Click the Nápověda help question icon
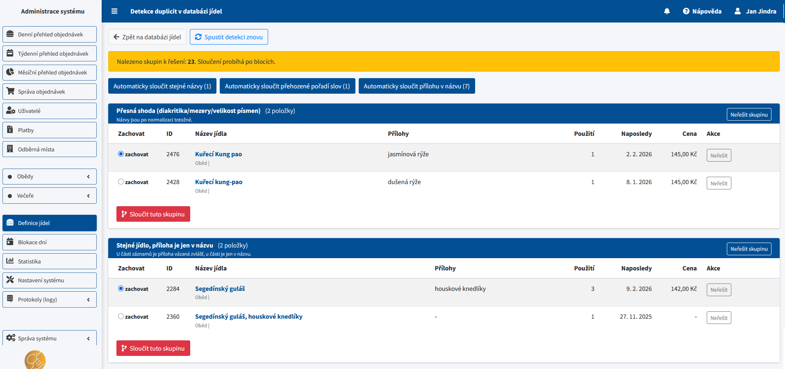 click(686, 11)
